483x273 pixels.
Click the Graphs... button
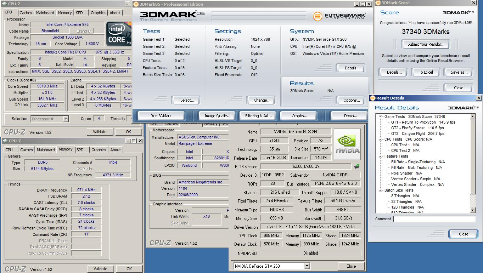299,116
